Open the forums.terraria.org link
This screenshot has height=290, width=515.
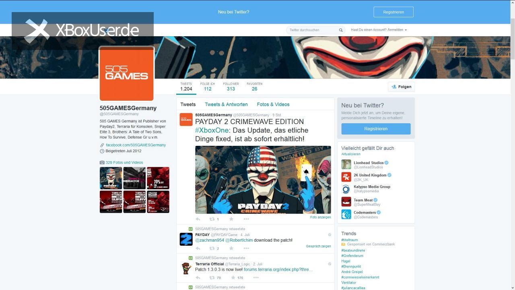tap(278, 269)
